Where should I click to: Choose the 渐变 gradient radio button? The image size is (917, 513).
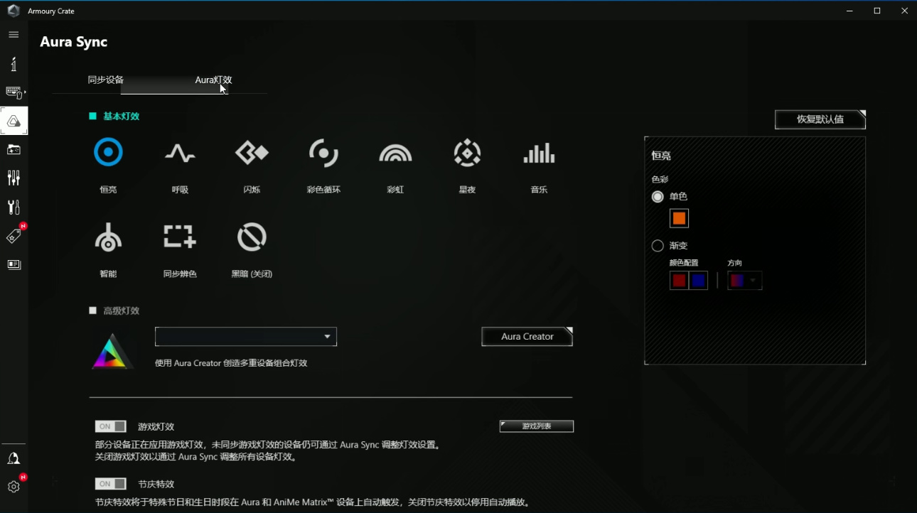pos(658,246)
